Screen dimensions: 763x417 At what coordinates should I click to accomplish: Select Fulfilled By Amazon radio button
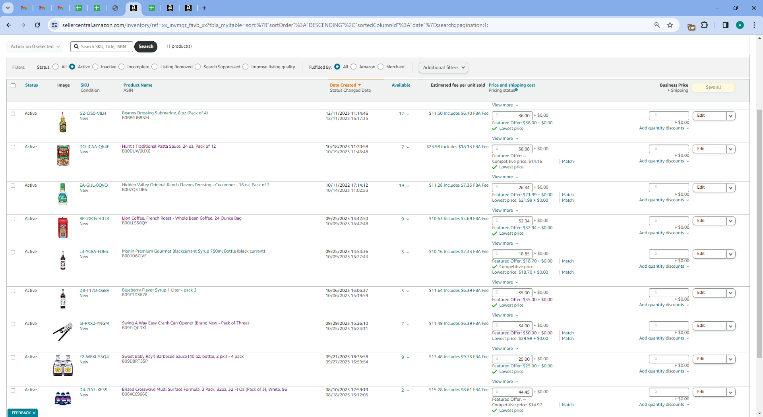pyautogui.click(x=354, y=67)
